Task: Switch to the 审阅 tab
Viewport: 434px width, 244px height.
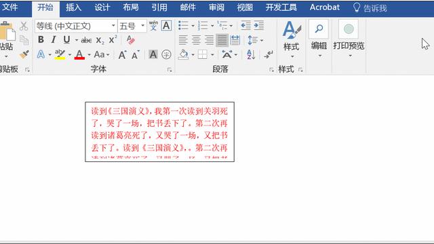Action: 216,7
